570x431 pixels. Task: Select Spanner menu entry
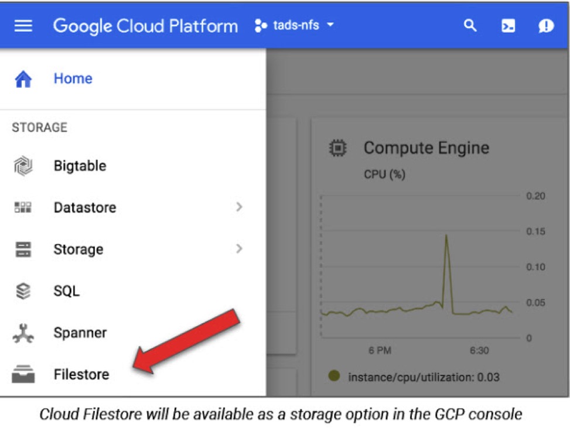[x=80, y=333]
